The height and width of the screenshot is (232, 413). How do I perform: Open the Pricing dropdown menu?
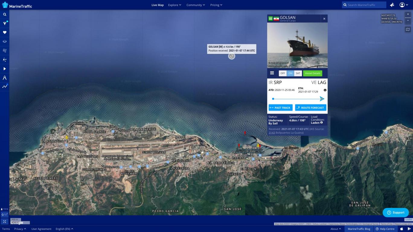click(x=216, y=5)
